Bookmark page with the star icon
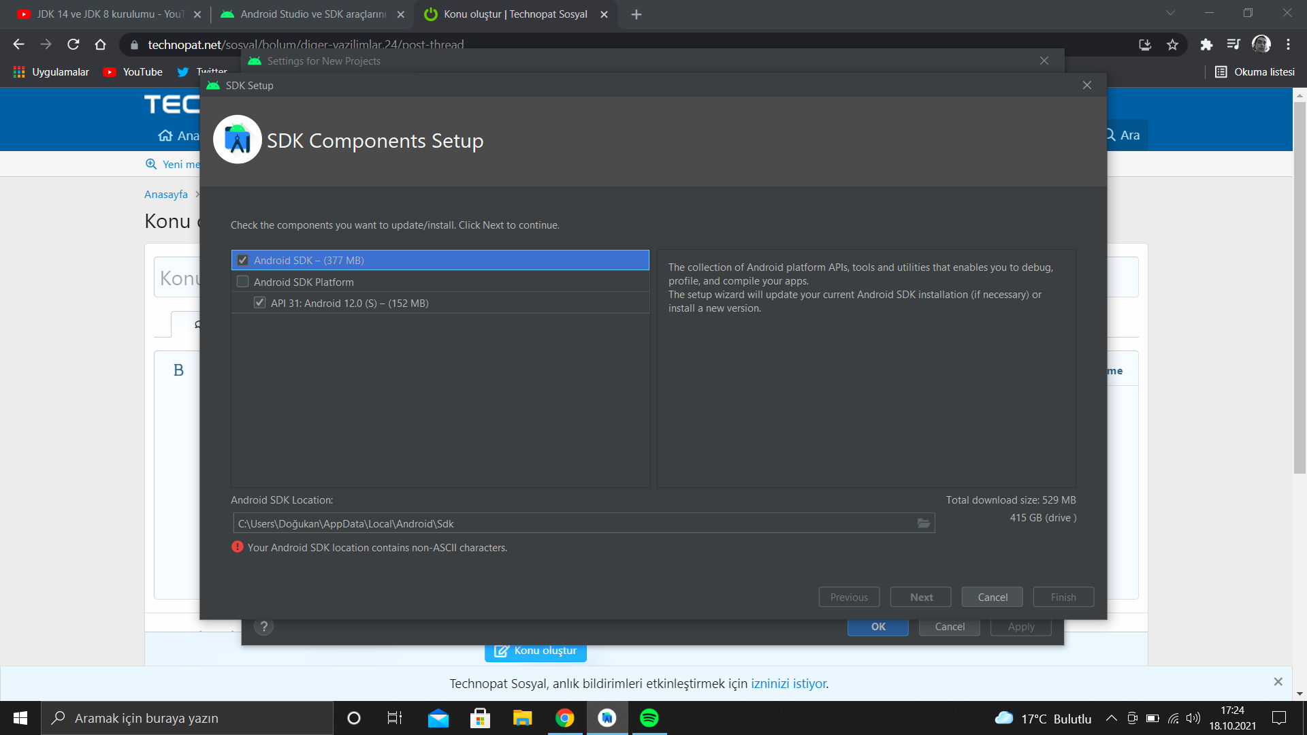The image size is (1307, 735). 1172,45
